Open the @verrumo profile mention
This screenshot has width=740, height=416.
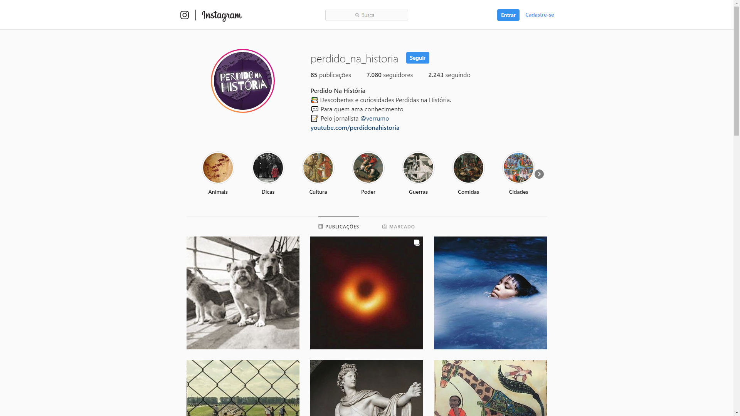pyautogui.click(x=375, y=118)
